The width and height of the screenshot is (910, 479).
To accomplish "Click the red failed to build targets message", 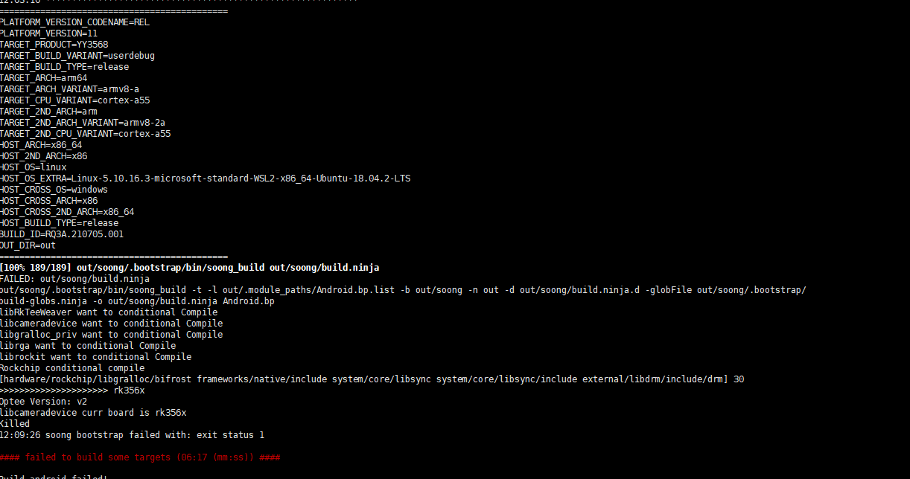I will point(140,457).
